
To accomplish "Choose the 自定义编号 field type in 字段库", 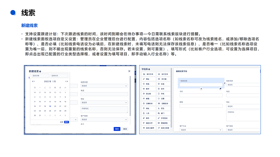I will click(x=149, y=128).
